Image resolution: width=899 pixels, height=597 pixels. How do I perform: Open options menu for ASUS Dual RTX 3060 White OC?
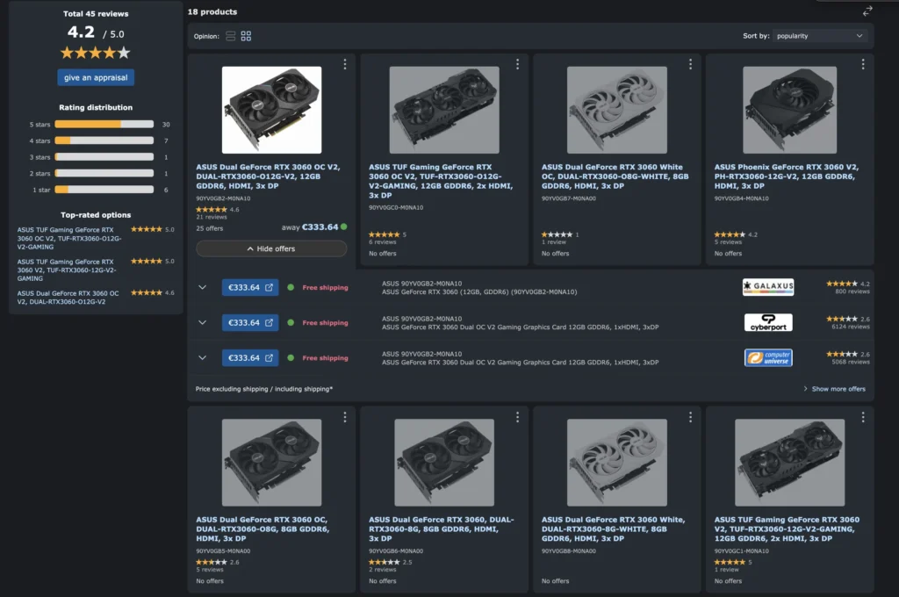(690, 64)
